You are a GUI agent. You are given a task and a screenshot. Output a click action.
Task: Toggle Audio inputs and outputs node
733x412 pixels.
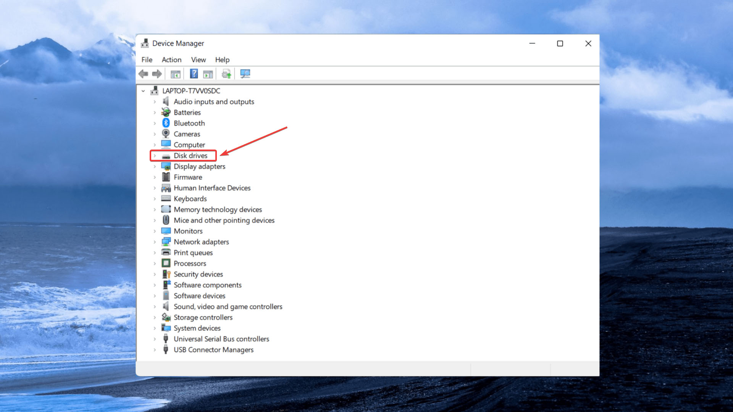(x=155, y=101)
